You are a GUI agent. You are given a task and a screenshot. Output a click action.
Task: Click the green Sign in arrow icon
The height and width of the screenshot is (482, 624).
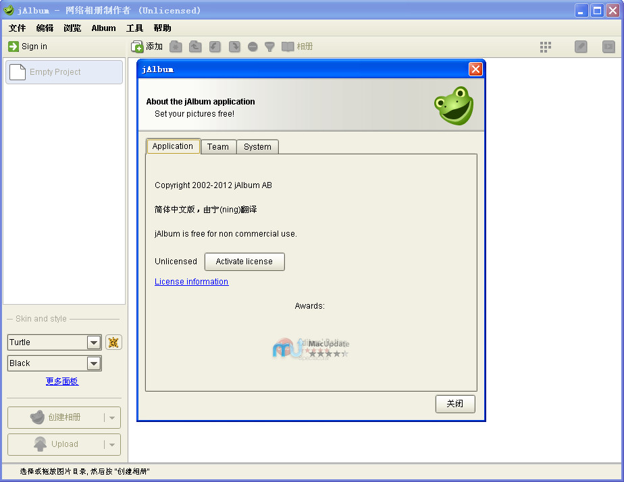[x=13, y=47]
